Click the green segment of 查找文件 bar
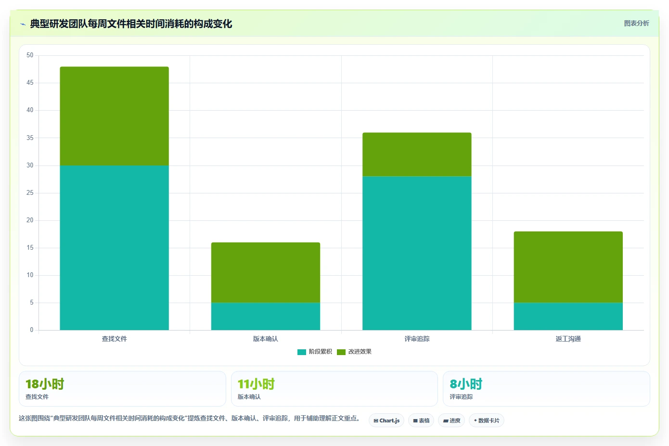The width and height of the screenshot is (669, 446). coord(114,116)
